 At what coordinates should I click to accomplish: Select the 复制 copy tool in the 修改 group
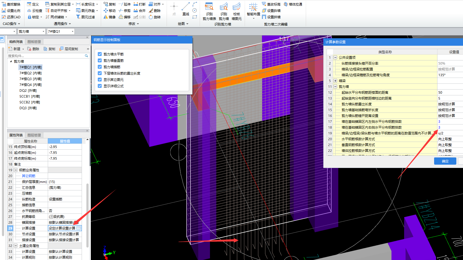(109, 4)
